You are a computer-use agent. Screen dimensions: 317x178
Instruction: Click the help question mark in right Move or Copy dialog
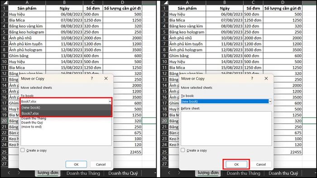252,79
